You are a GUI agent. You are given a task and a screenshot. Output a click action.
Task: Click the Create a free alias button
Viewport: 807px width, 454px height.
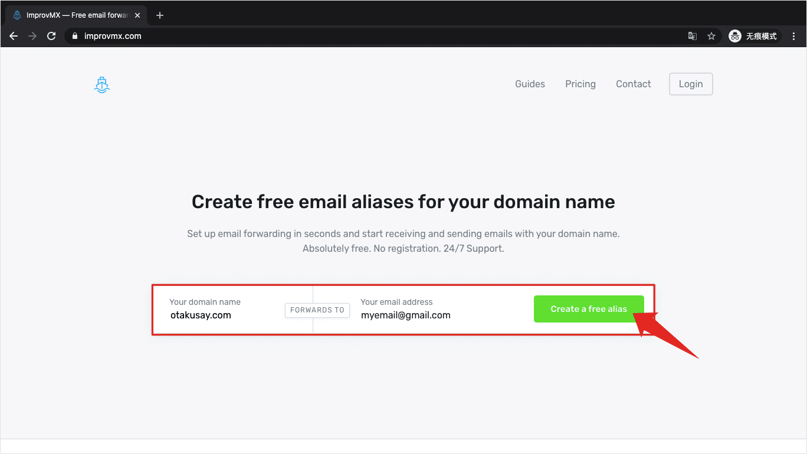(x=589, y=309)
